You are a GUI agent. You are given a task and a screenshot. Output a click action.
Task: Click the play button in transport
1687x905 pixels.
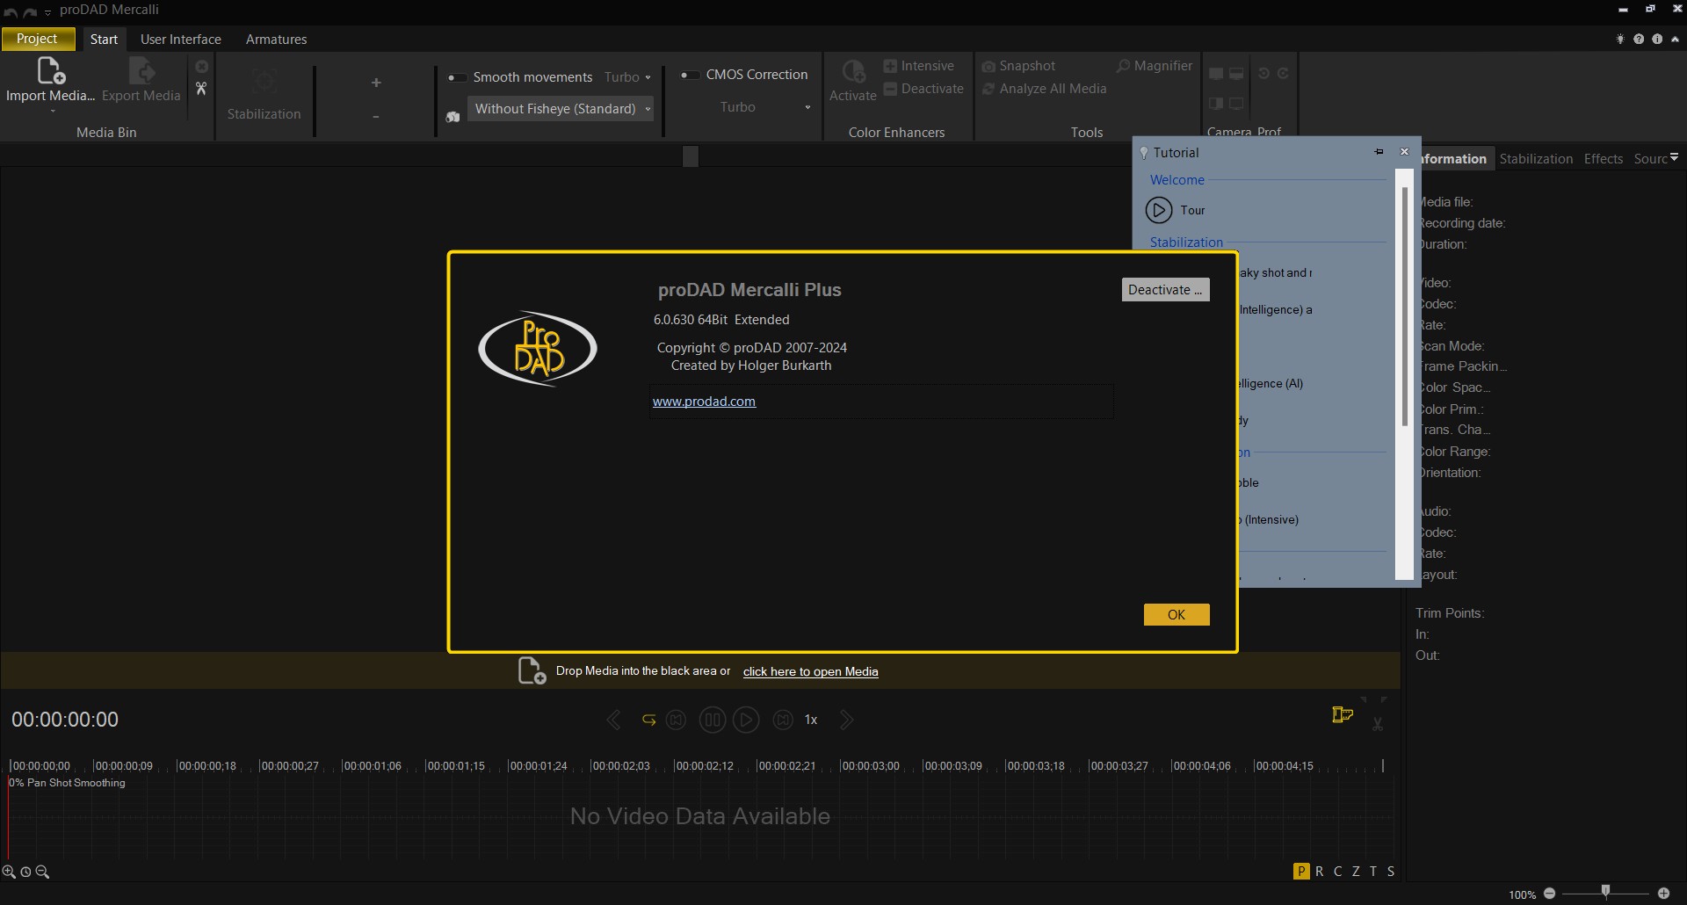click(746, 720)
